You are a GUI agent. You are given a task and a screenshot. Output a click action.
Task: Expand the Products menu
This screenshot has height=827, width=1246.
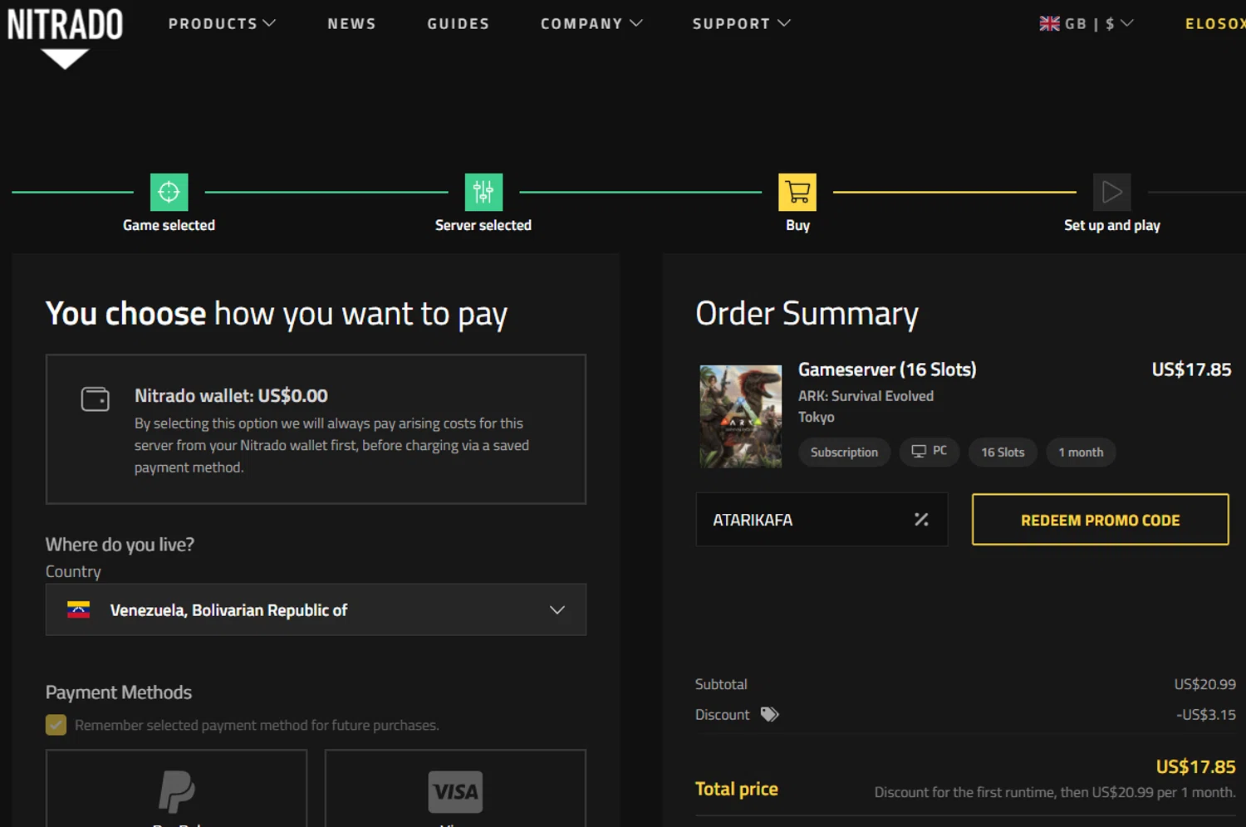[x=222, y=23]
